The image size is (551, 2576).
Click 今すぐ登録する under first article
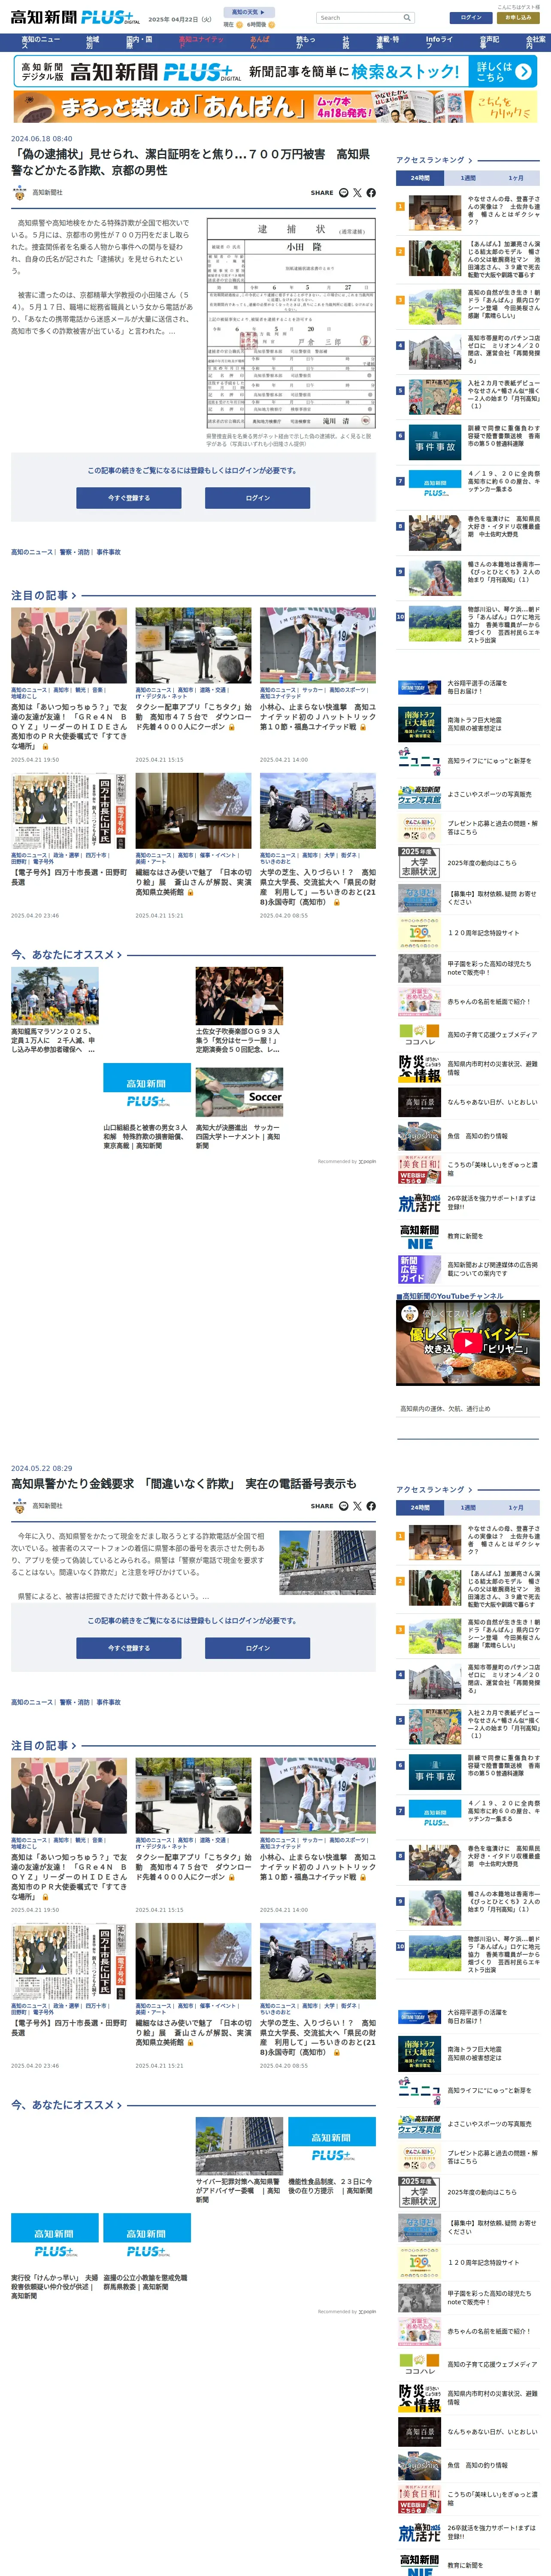129,498
